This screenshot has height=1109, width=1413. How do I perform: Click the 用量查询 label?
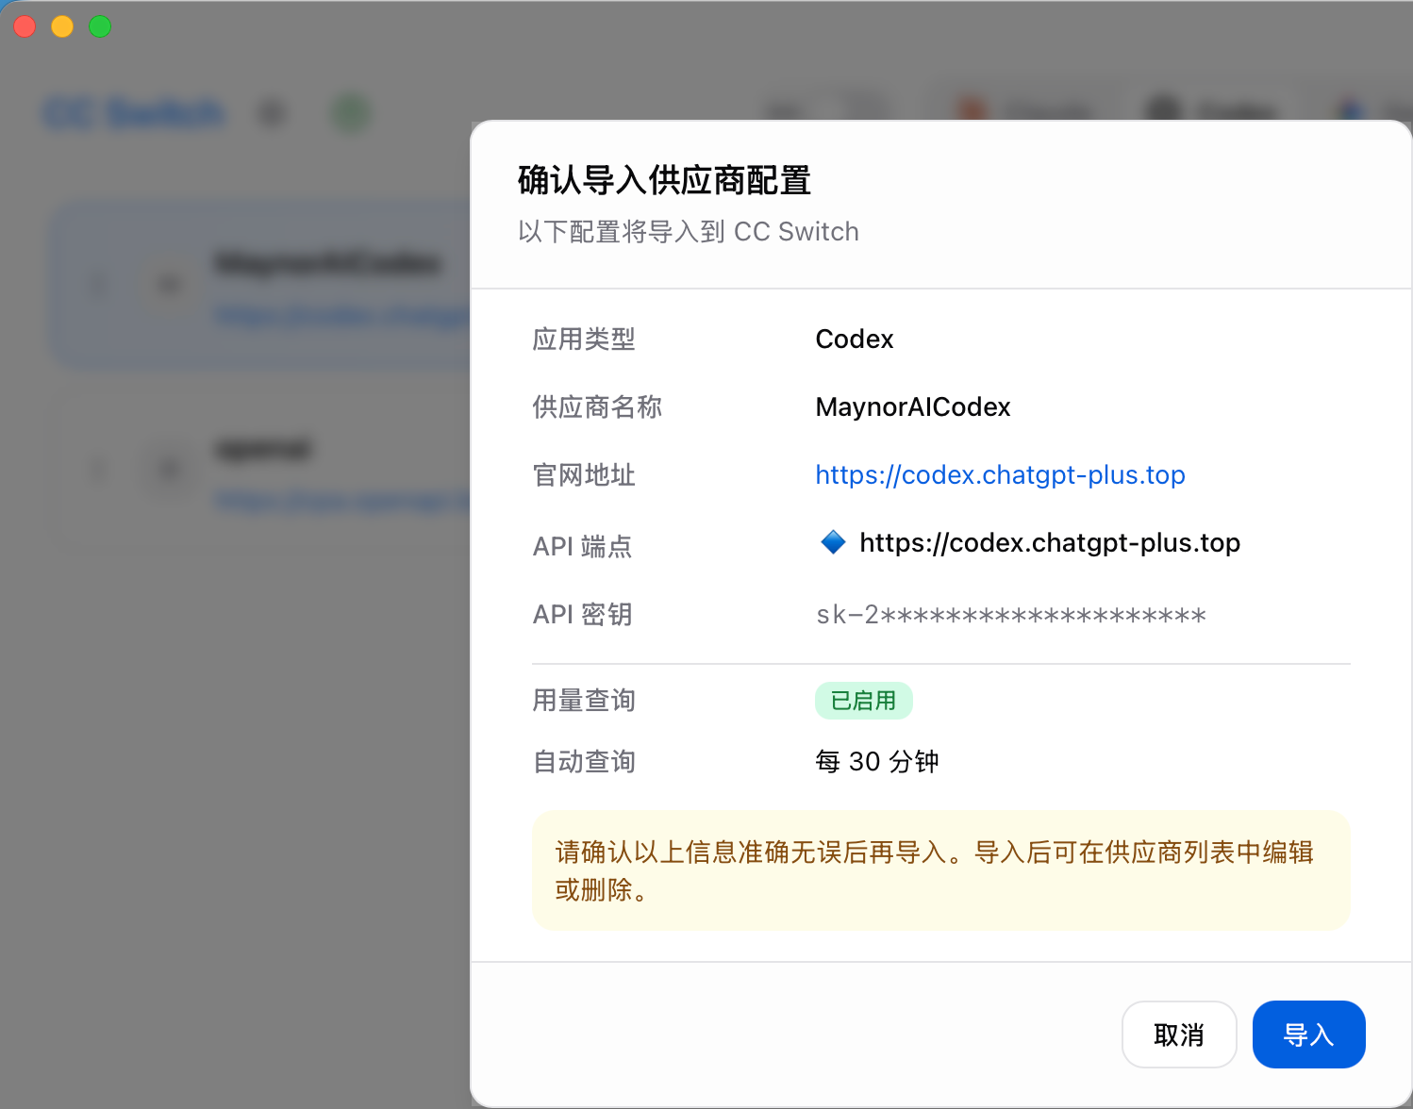click(x=583, y=700)
